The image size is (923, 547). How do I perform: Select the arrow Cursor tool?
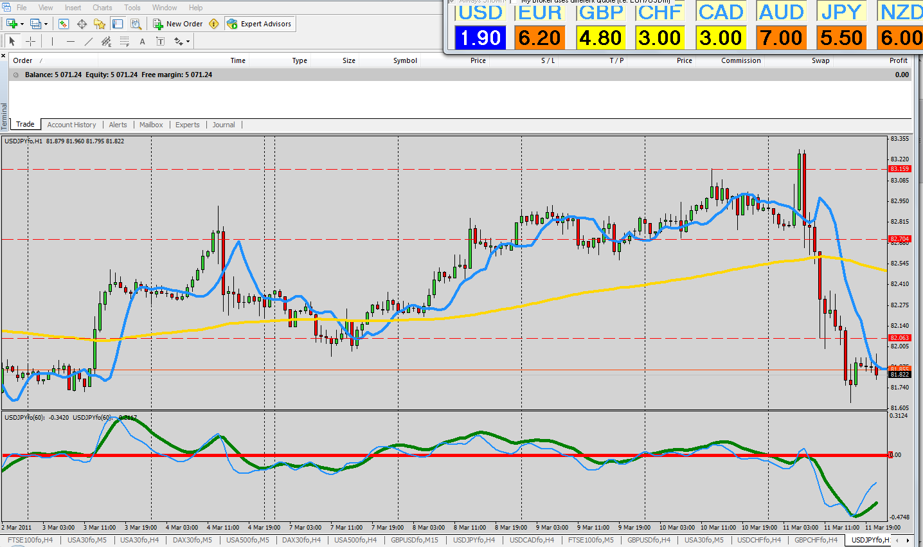pyautogui.click(x=12, y=41)
